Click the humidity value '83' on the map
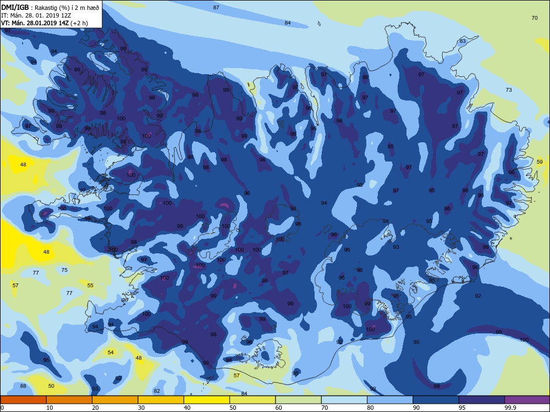This screenshot has width=550, height=412. coord(463,41)
